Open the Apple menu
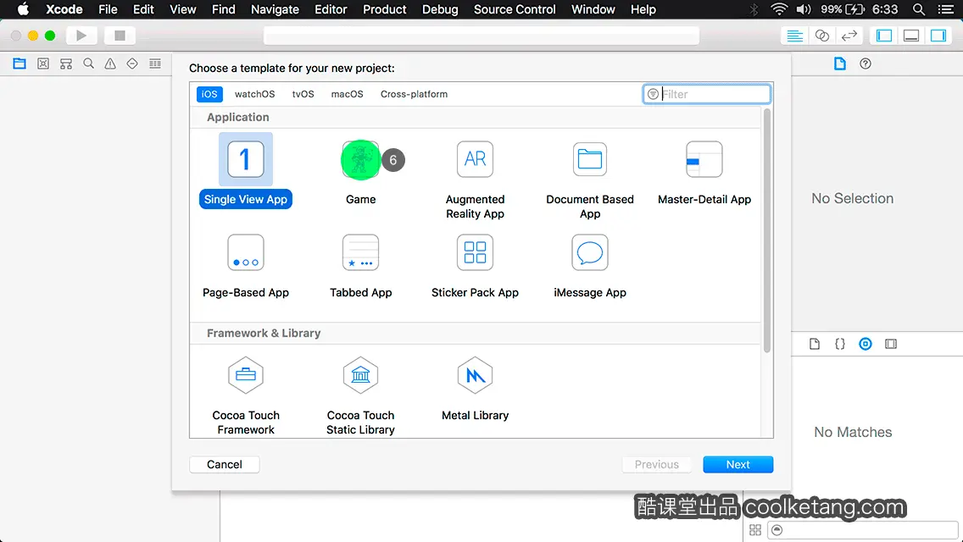The width and height of the screenshot is (963, 542). pyautogui.click(x=23, y=9)
